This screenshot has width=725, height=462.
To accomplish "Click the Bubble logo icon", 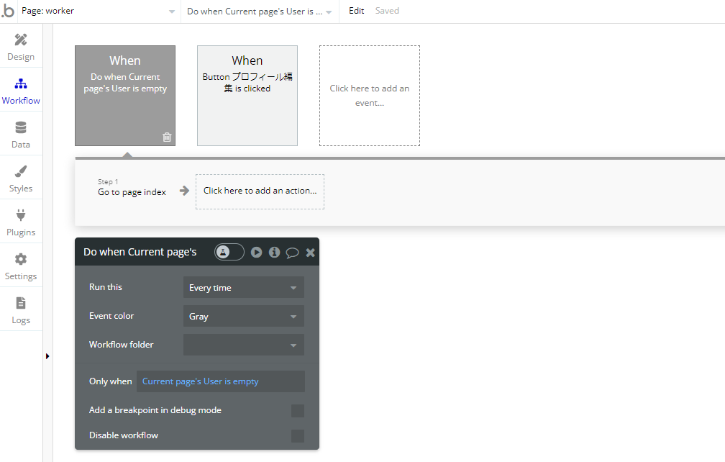I will (x=7, y=10).
